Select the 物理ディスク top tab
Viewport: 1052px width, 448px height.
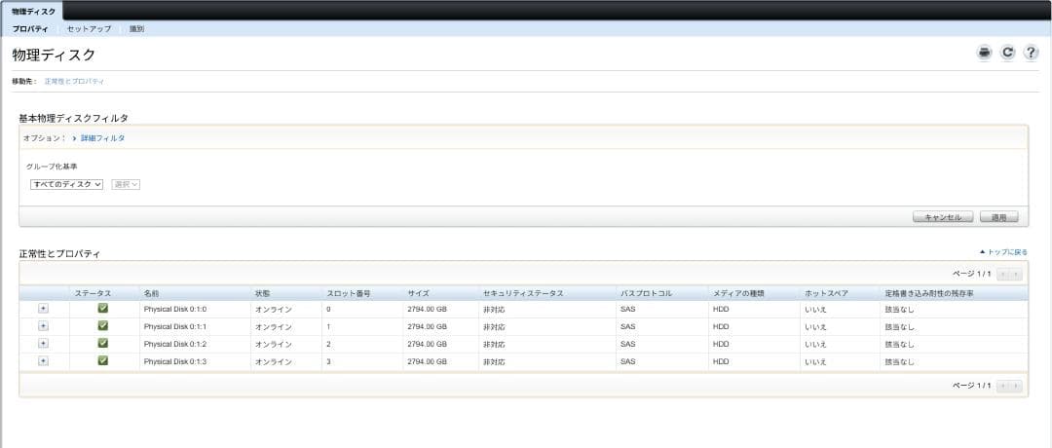(31, 12)
